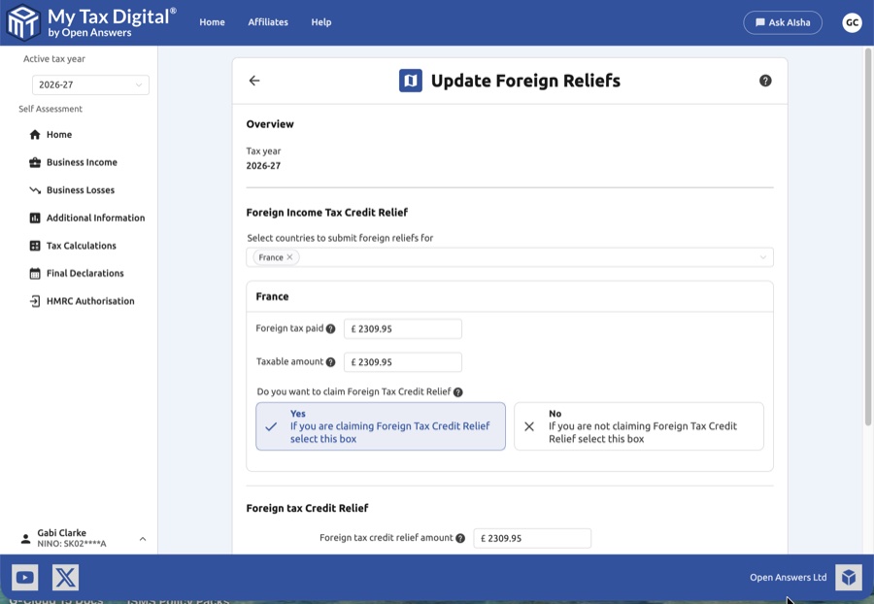Screen dimensions: 874x604
Task: Collapse the Gabi Clarke account panel chevron
Action: coord(142,538)
